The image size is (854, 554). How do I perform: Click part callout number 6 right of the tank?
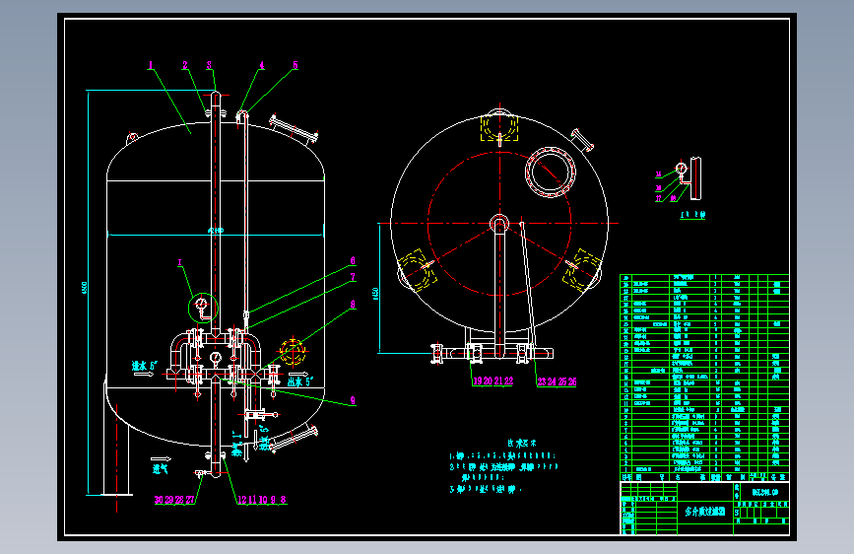(353, 261)
